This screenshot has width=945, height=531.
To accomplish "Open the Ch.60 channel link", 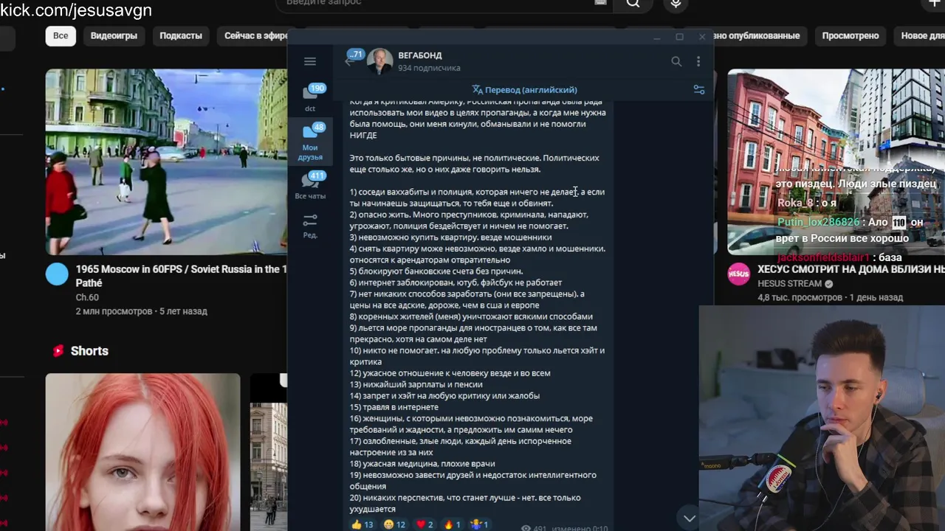I will point(87,297).
